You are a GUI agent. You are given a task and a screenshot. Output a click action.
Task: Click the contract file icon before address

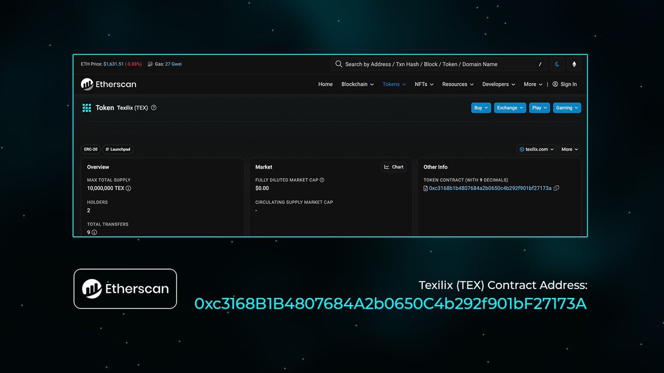click(426, 188)
